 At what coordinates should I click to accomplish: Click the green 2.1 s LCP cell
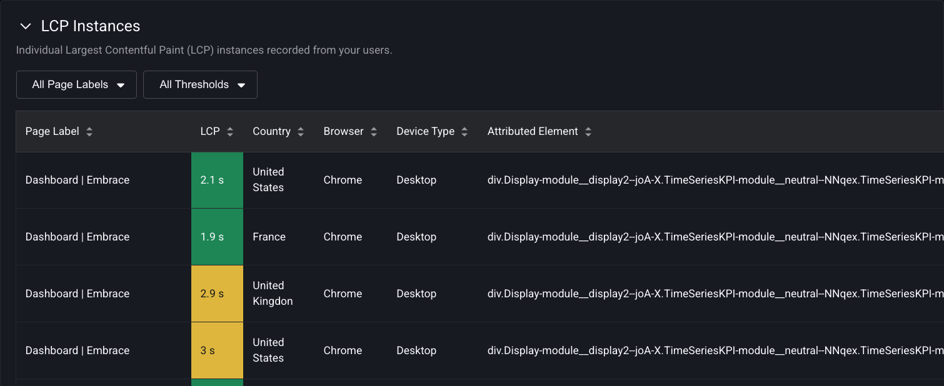(x=217, y=180)
